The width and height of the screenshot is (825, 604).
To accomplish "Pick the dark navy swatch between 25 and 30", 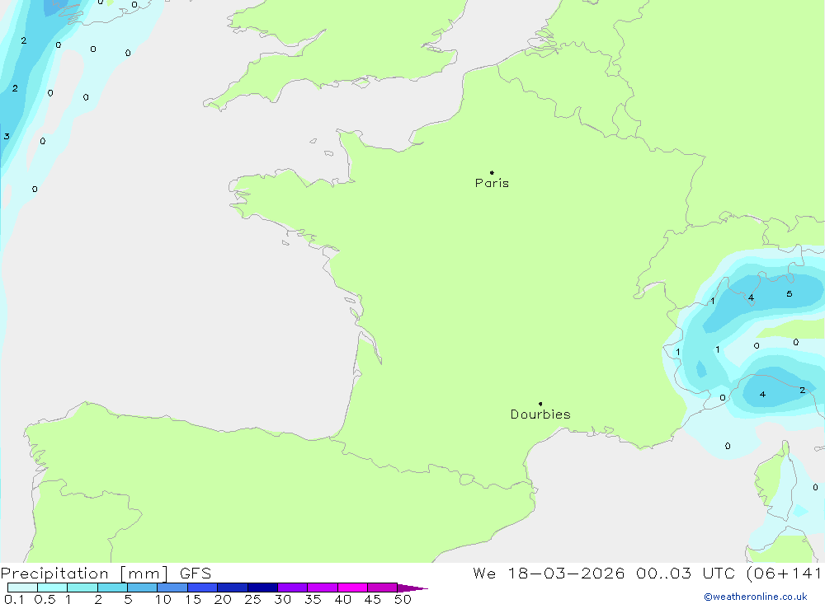I will pyautogui.click(x=262, y=588).
